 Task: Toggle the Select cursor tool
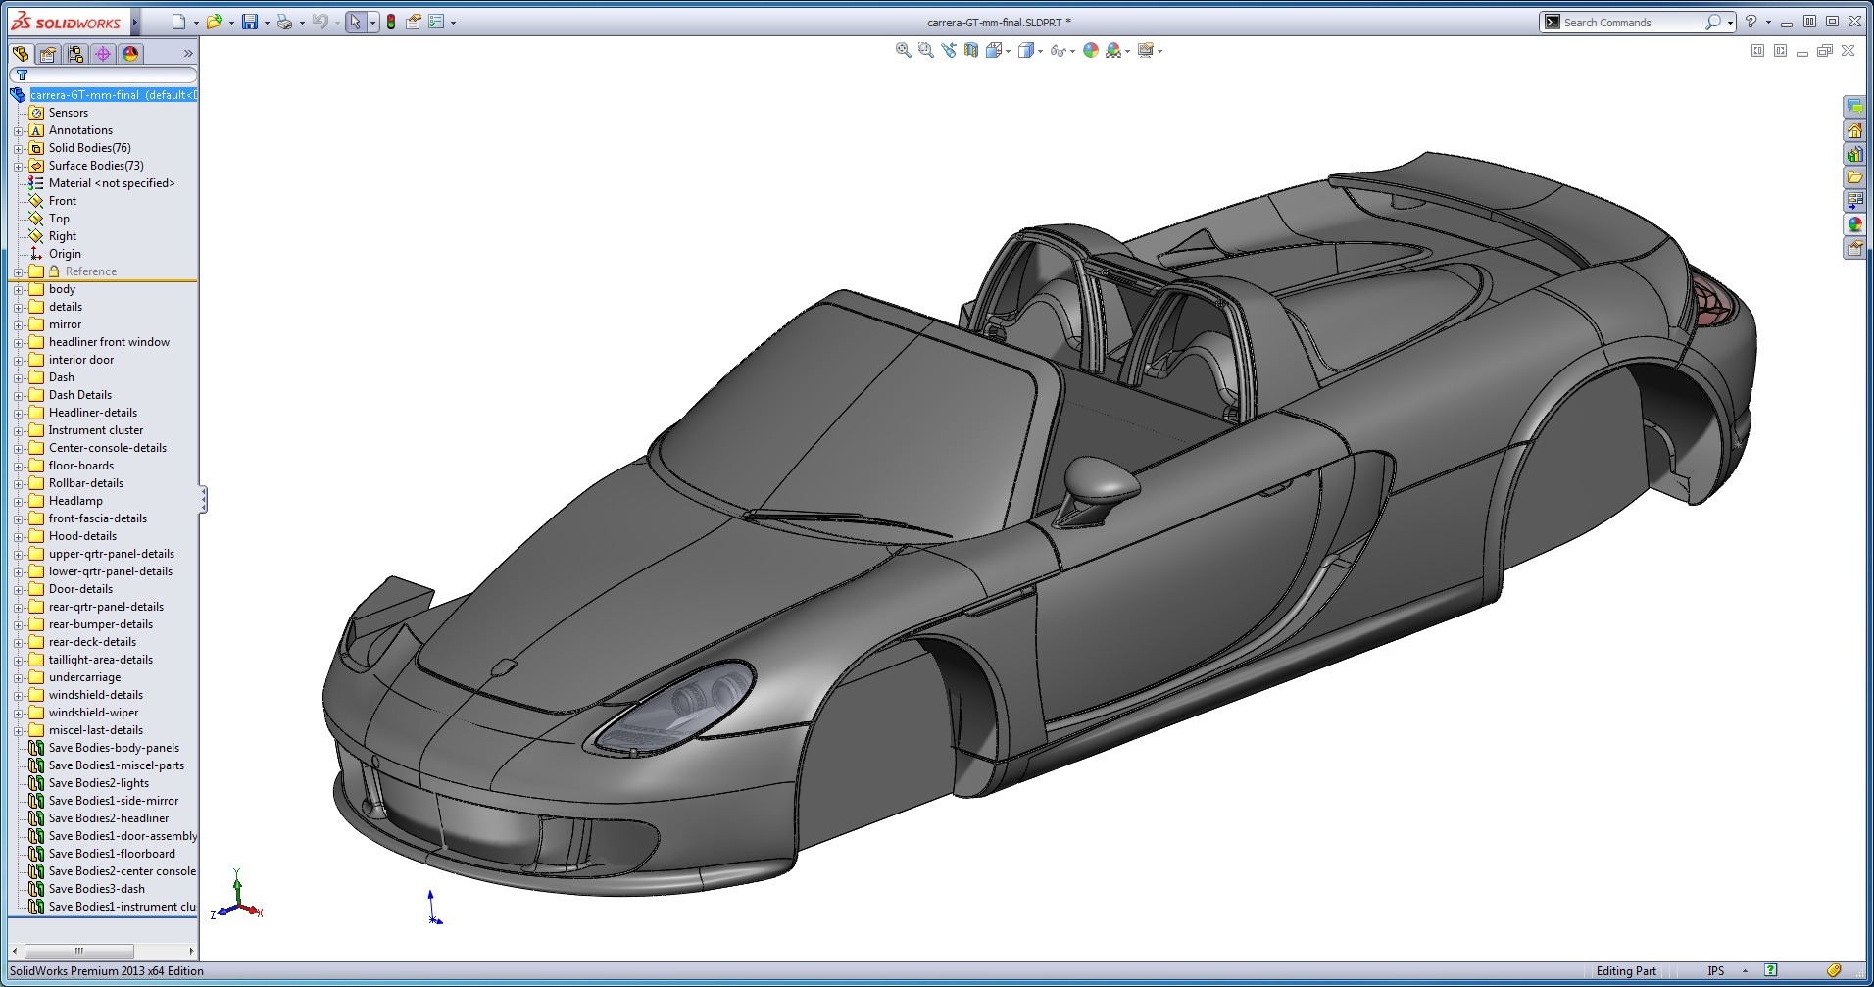click(x=355, y=22)
